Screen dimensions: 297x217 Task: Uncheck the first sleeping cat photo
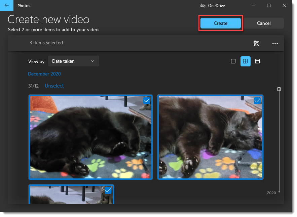click(x=147, y=100)
